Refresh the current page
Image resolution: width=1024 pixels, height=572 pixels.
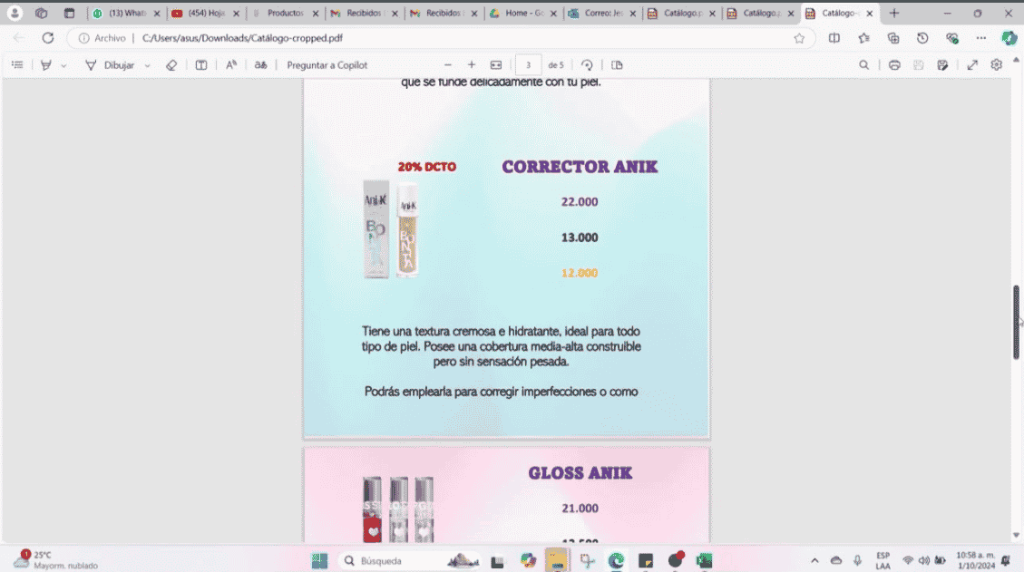coord(48,38)
